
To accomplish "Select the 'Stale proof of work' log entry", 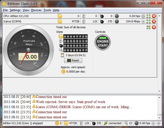I will tap(54, 102).
